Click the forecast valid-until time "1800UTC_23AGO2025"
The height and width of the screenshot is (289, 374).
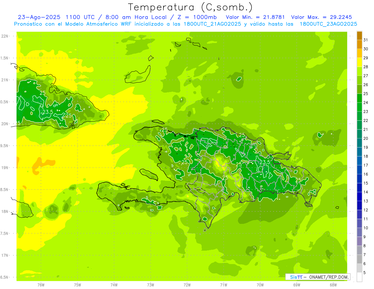pos(328,24)
